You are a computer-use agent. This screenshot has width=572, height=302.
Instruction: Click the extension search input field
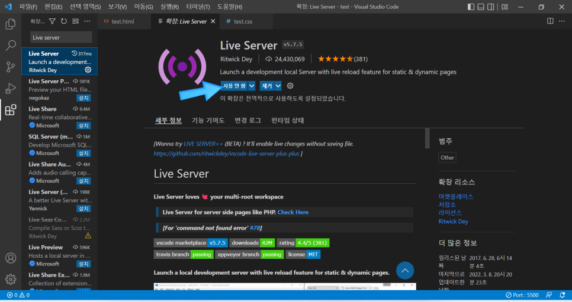tap(61, 37)
